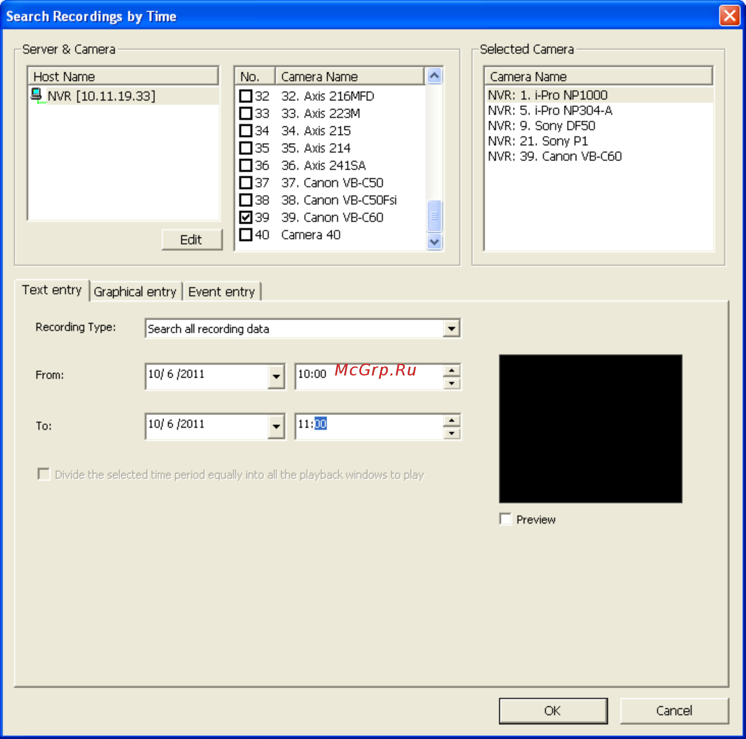Screen dimensions: 746x739
Task: Click Camera Name header in camera list
Action: (349, 76)
